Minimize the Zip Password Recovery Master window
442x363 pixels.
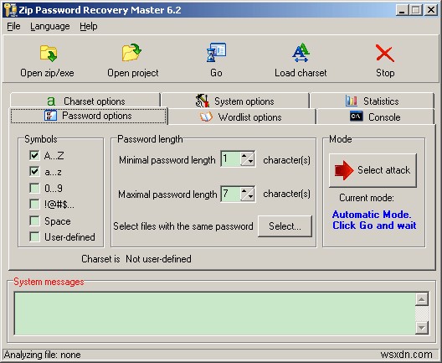coord(402,10)
